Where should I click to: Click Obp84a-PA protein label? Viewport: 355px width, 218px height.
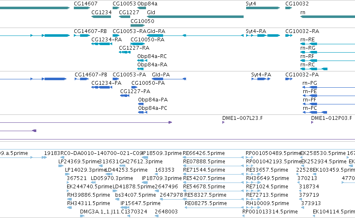(153, 100)
